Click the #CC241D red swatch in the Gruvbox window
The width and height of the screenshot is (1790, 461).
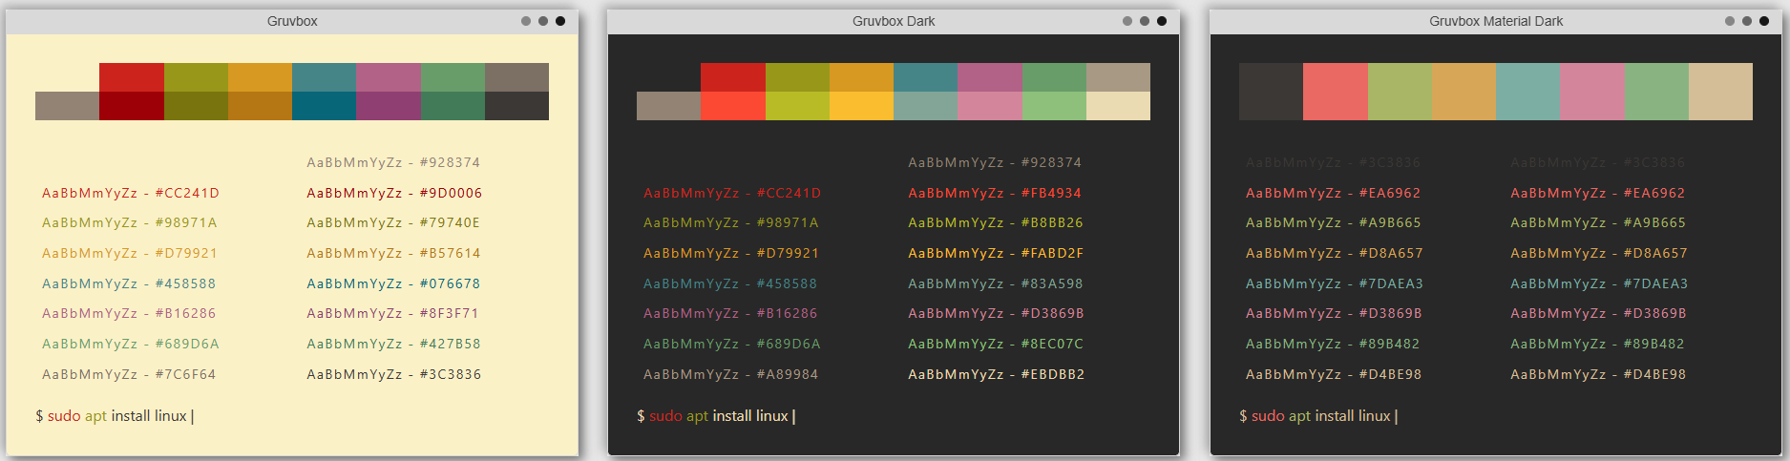click(x=132, y=77)
